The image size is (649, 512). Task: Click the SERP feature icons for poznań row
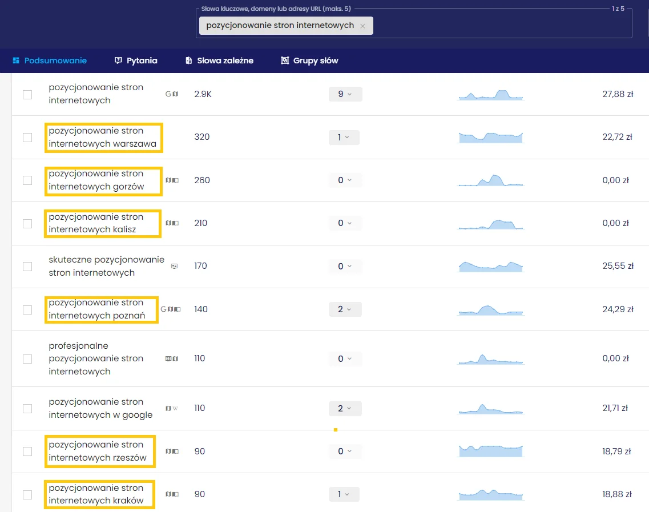pyautogui.click(x=171, y=309)
